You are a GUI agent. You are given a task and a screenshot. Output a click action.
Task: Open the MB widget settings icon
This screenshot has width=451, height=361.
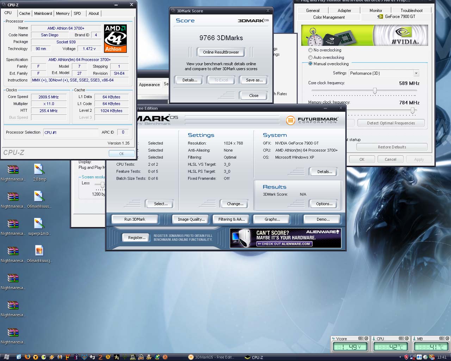(x=442, y=338)
